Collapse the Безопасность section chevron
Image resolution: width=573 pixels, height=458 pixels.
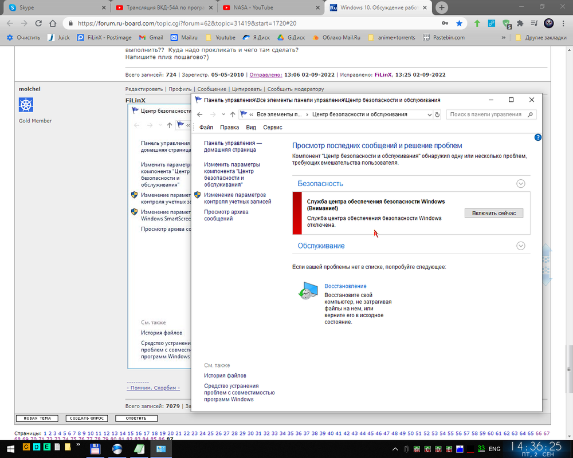coord(521,183)
